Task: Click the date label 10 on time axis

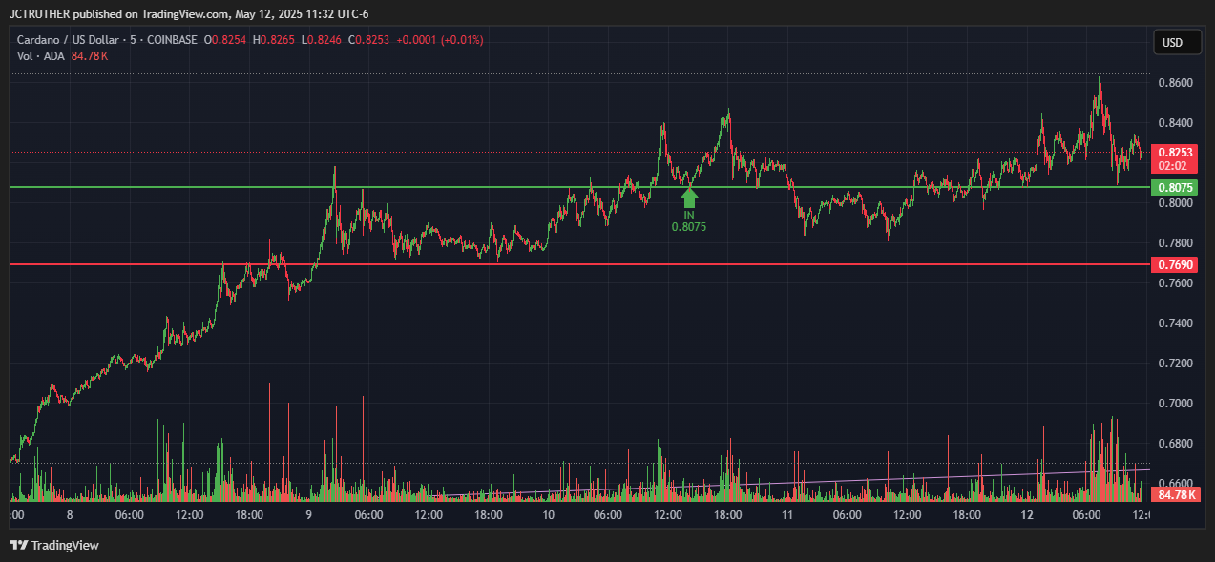Action: click(548, 515)
